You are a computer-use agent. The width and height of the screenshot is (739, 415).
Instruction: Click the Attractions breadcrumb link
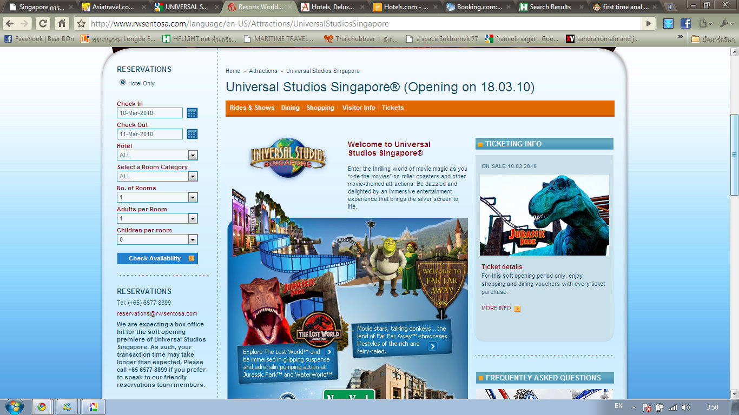click(x=263, y=71)
